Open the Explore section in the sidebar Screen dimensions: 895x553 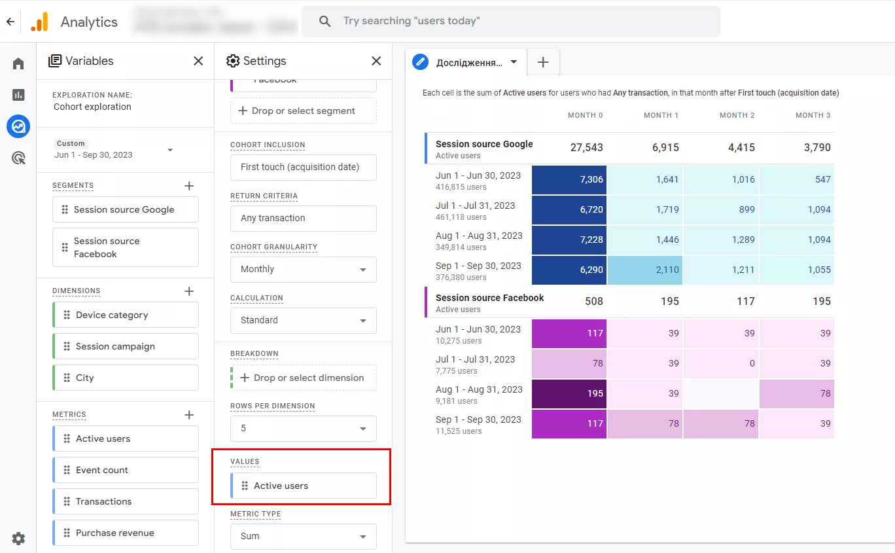coord(18,126)
